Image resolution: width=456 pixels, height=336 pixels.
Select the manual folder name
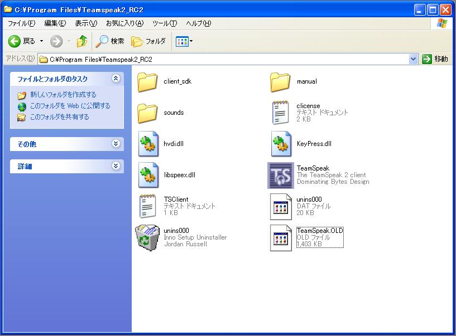[307, 81]
